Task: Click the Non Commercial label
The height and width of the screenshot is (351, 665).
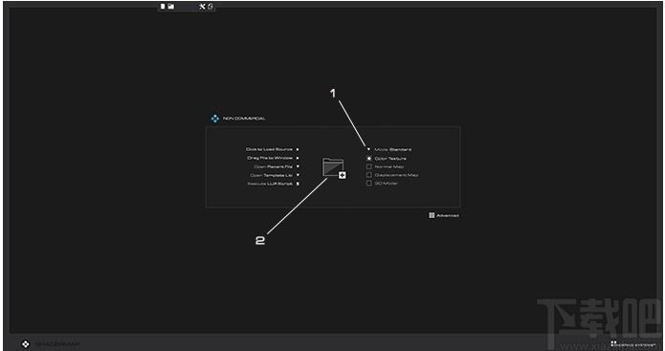Action: 244,119
